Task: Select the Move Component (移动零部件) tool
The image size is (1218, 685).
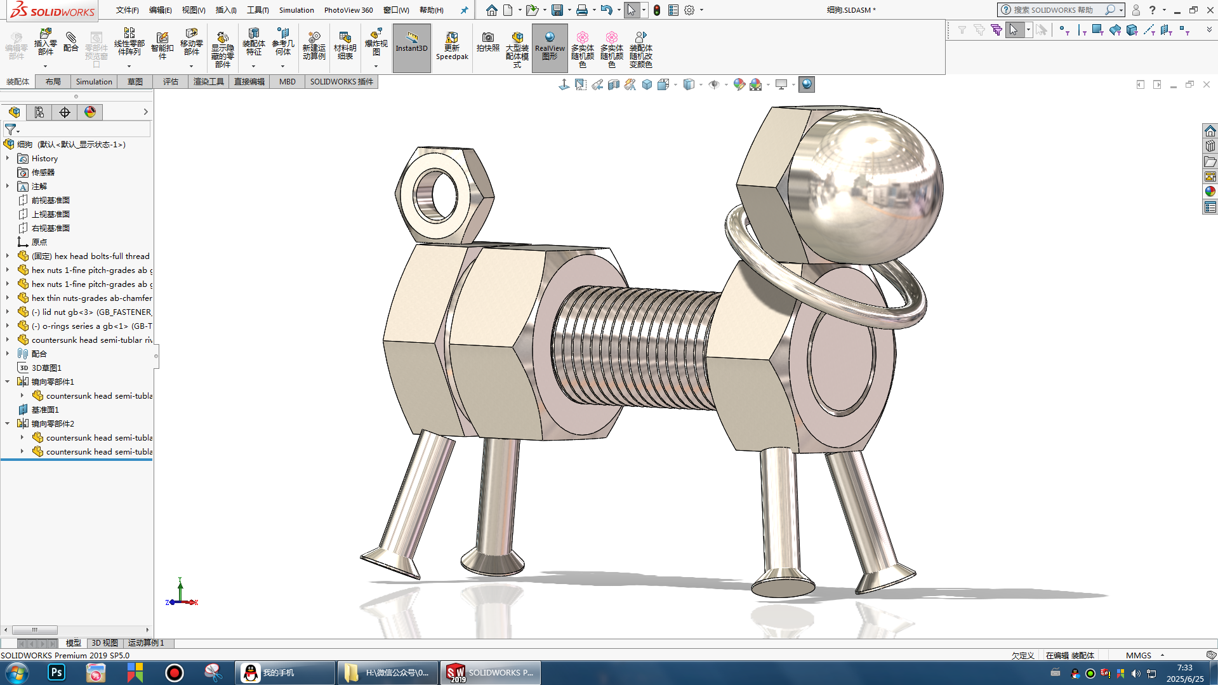Action: [191, 42]
